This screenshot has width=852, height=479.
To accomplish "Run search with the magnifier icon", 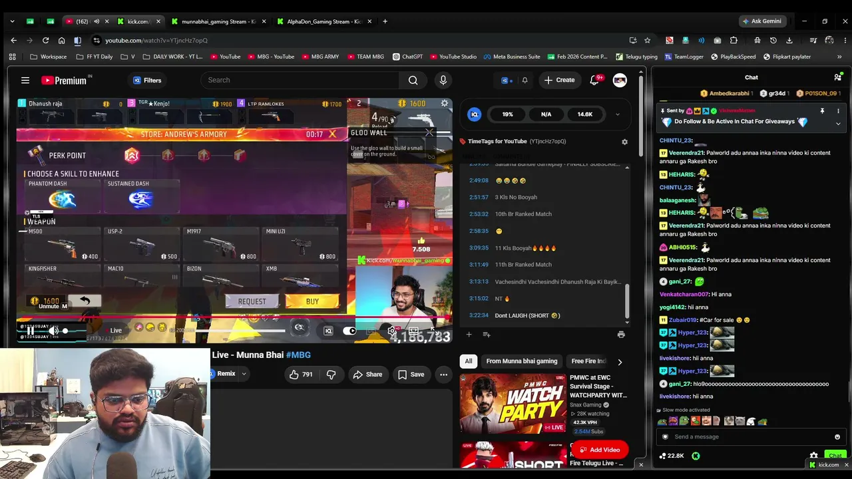I will [413, 80].
